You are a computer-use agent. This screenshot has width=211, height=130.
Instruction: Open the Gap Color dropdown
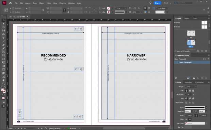point(207,123)
